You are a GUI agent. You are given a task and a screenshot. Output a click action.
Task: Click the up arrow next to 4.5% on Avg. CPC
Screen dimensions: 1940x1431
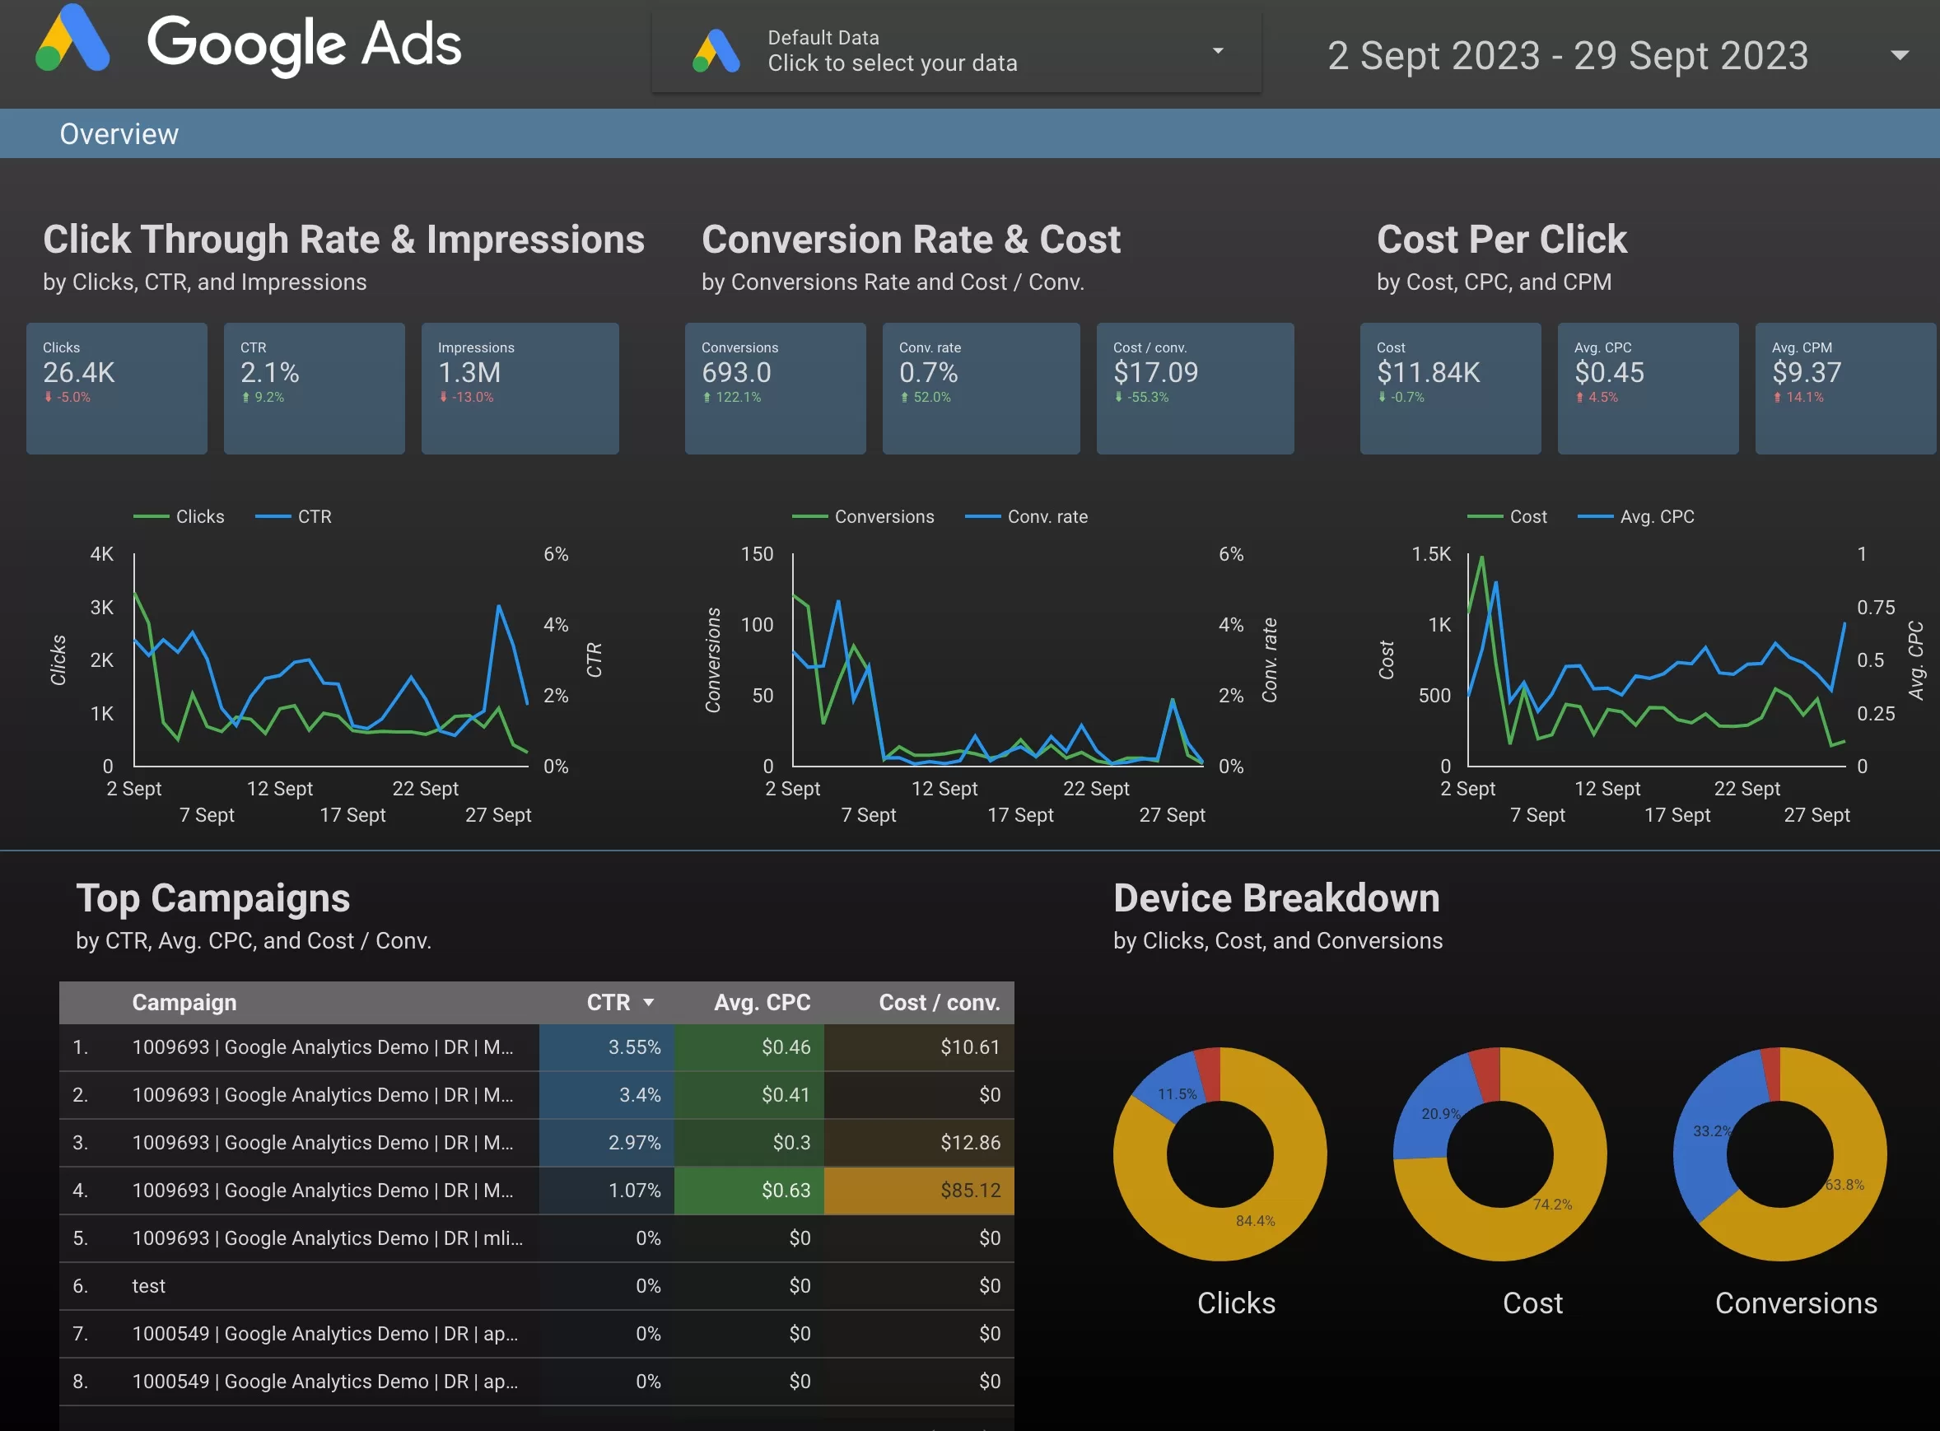tap(1579, 397)
